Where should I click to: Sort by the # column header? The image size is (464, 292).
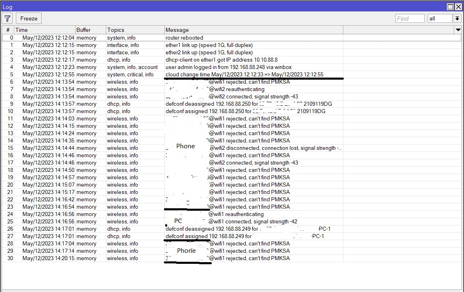click(8, 30)
